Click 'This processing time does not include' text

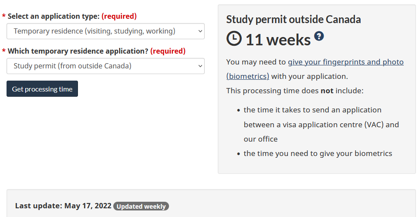[294, 91]
